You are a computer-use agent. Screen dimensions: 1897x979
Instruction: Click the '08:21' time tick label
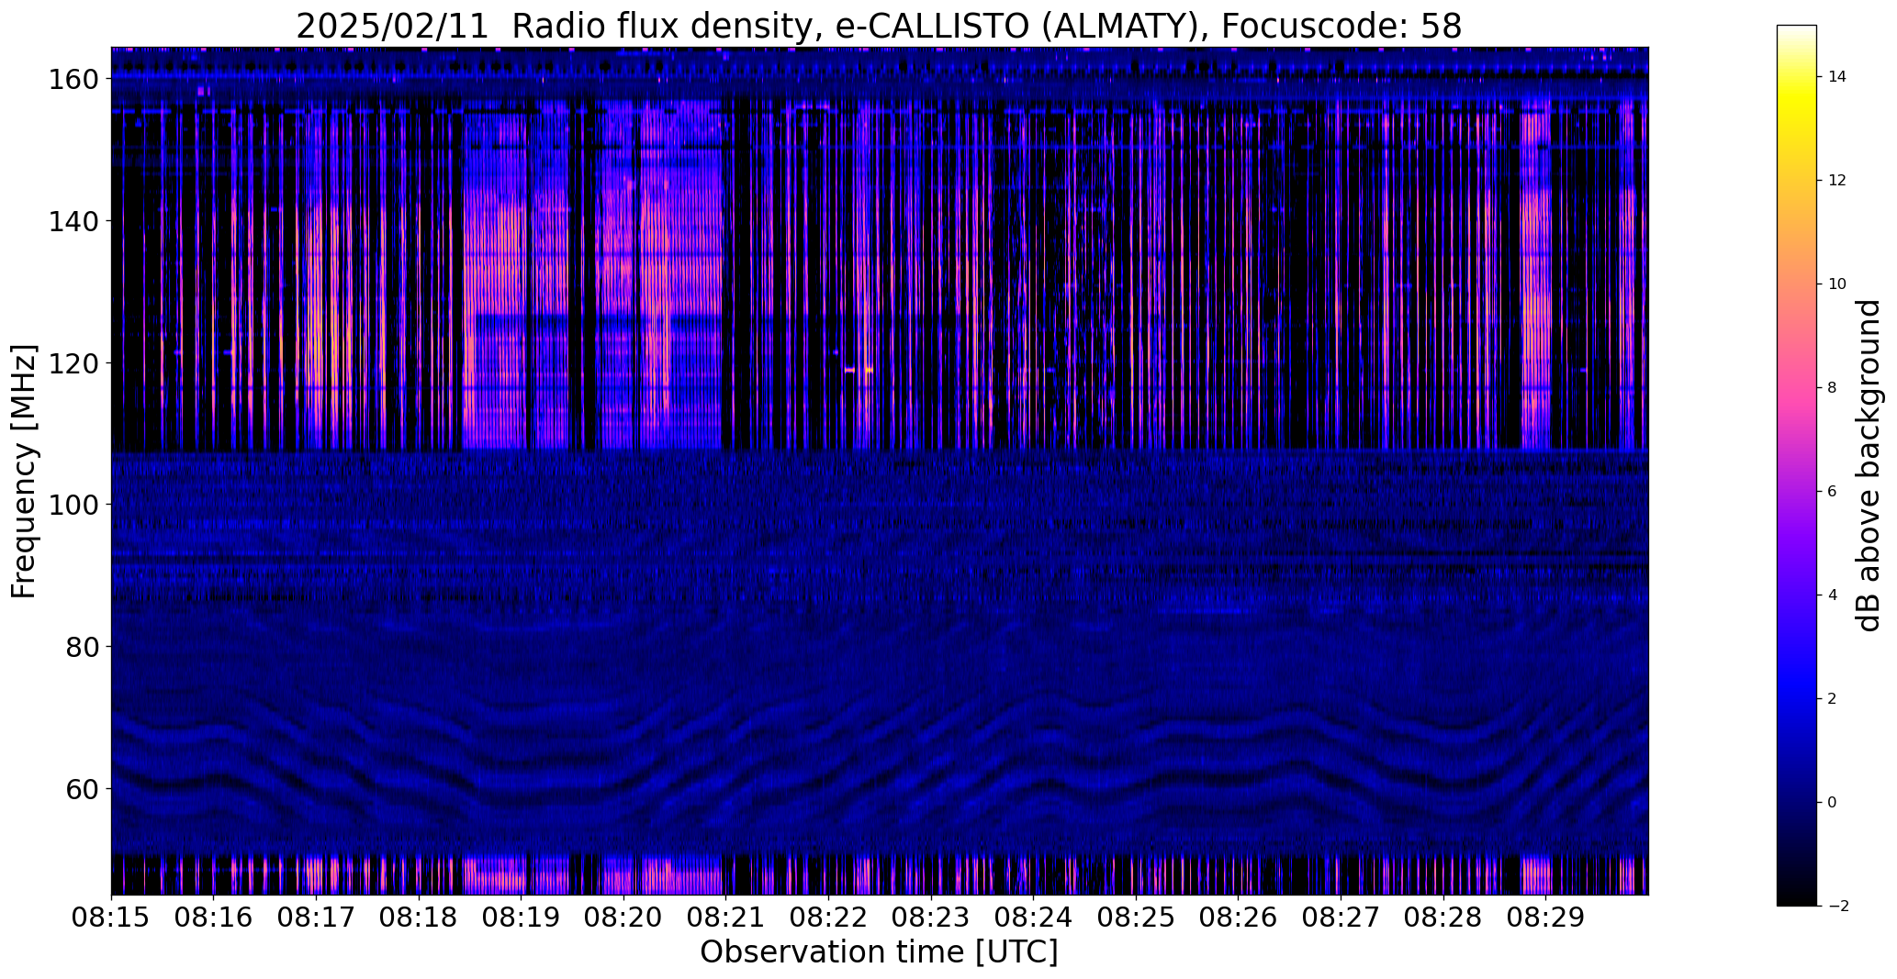tap(725, 918)
